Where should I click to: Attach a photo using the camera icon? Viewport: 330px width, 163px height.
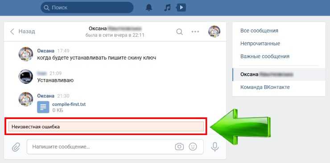pyautogui.click(x=179, y=147)
